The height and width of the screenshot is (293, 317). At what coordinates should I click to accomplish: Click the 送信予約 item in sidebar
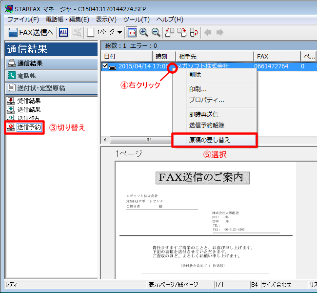pos(29,127)
